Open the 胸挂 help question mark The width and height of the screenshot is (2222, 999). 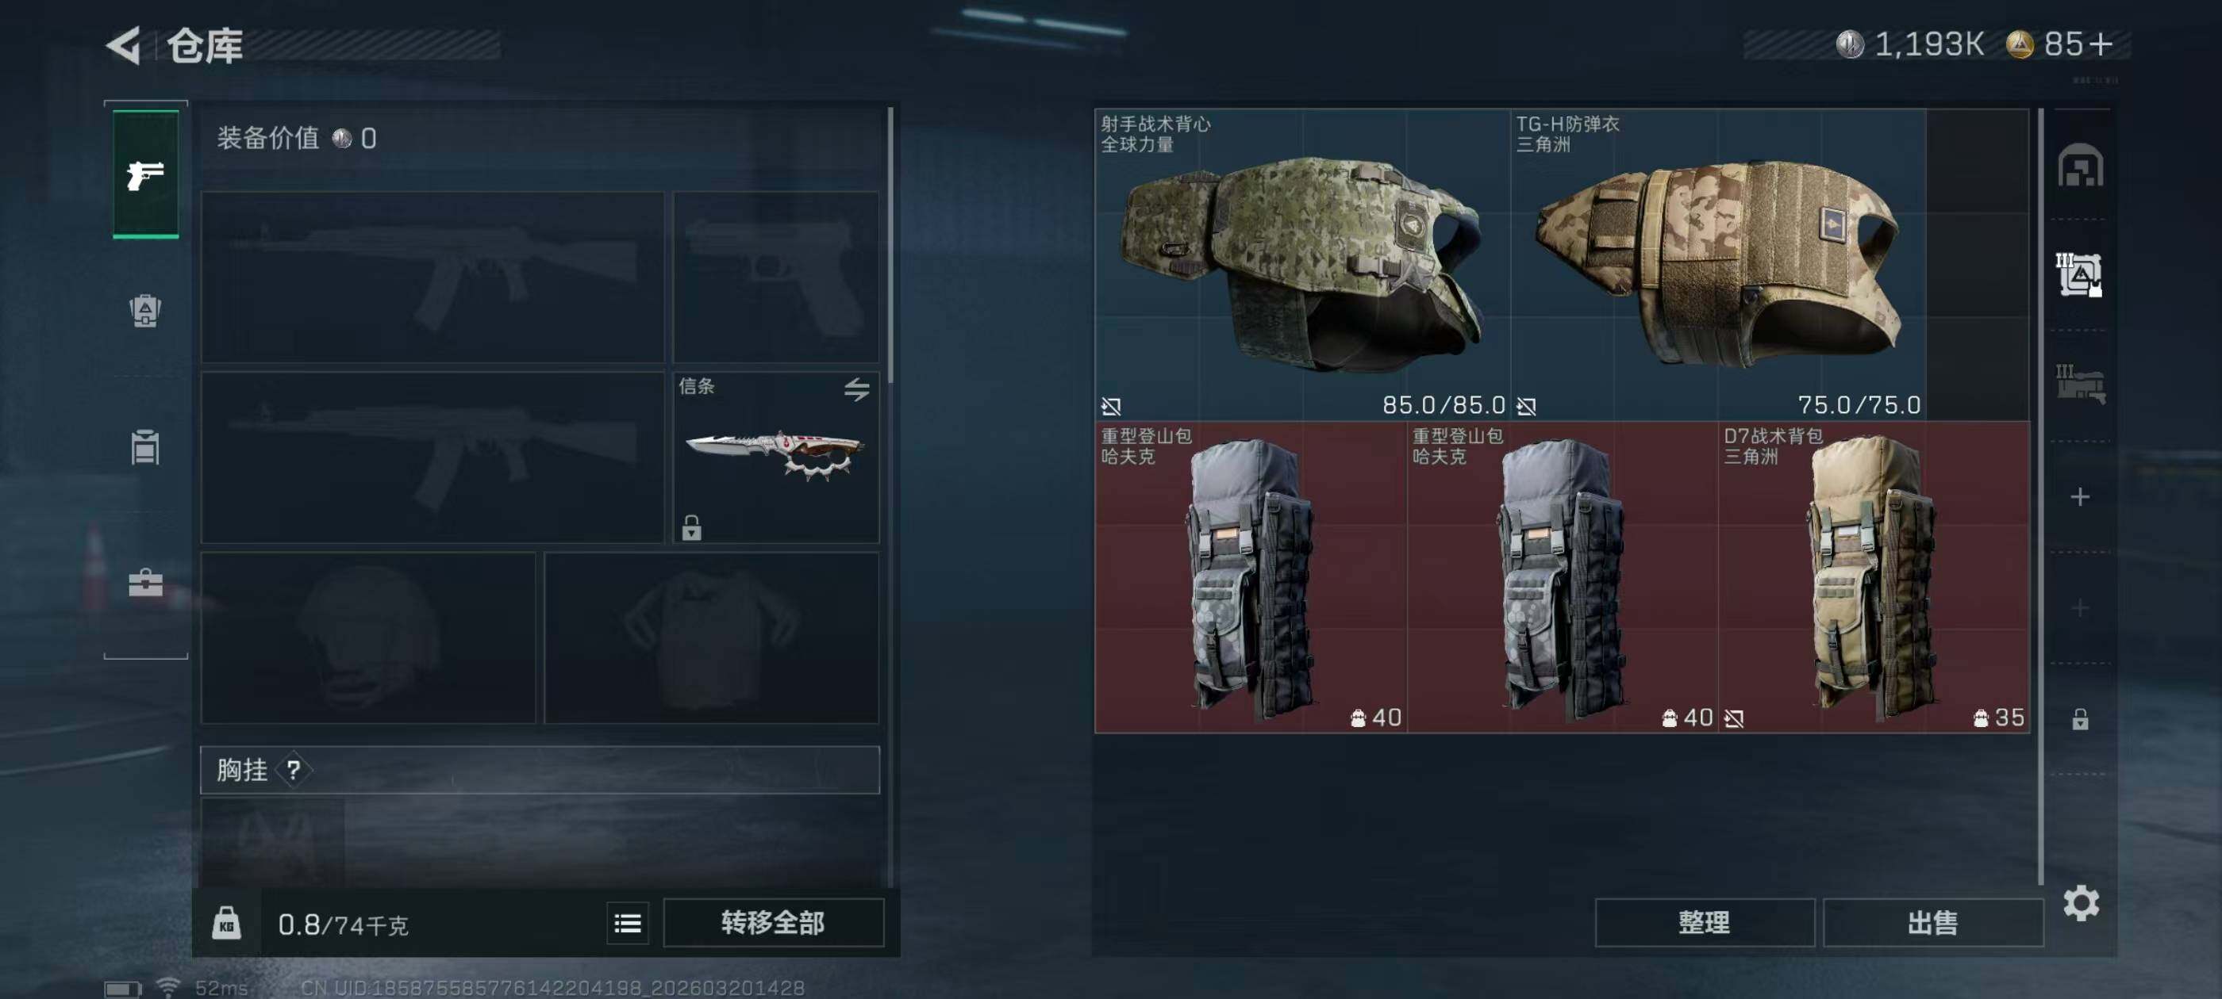tap(294, 770)
